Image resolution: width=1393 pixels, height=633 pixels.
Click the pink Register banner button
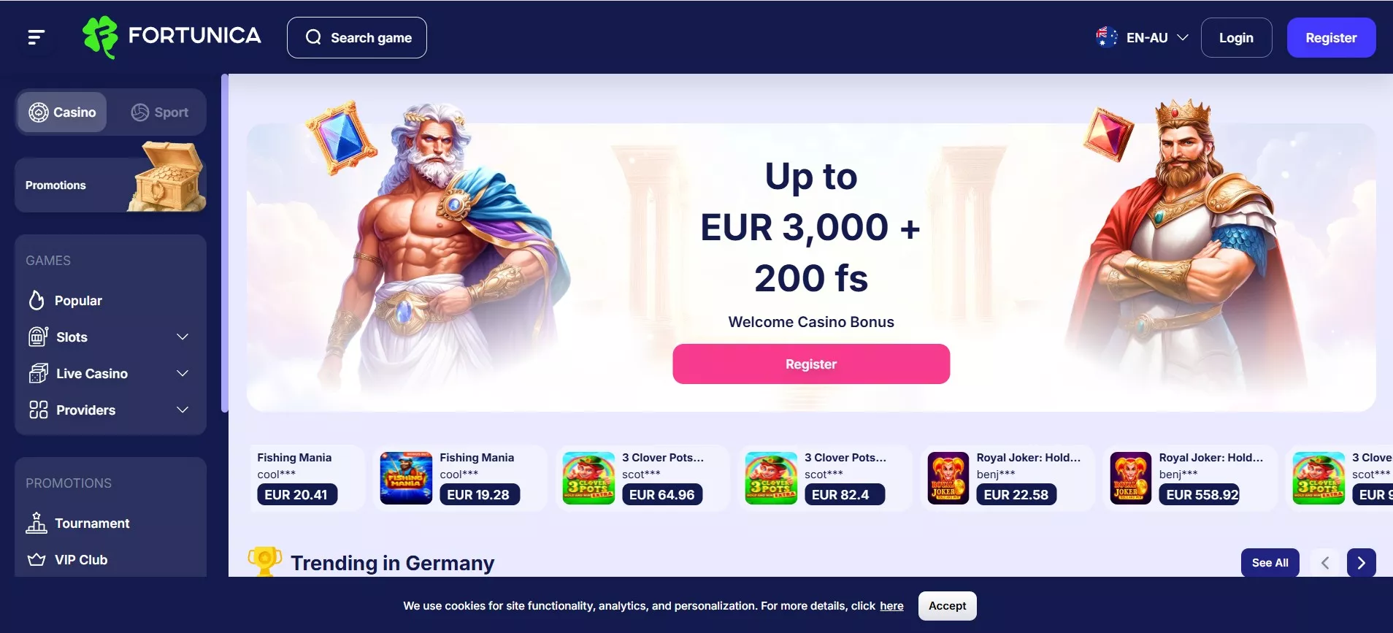[811, 364]
